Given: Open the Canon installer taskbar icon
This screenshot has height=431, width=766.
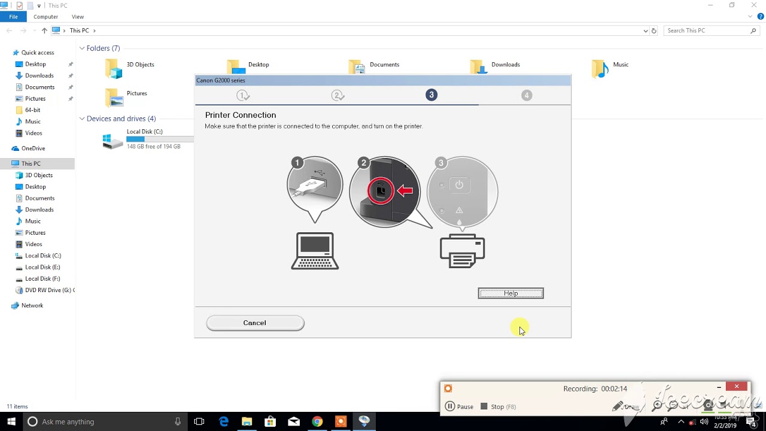Looking at the screenshot, I should point(364,421).
